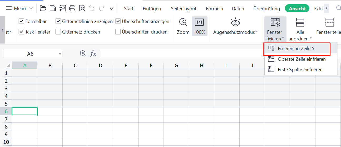Switch to the Formeln tab
The image size is (341, 147).
coord(214,9)
